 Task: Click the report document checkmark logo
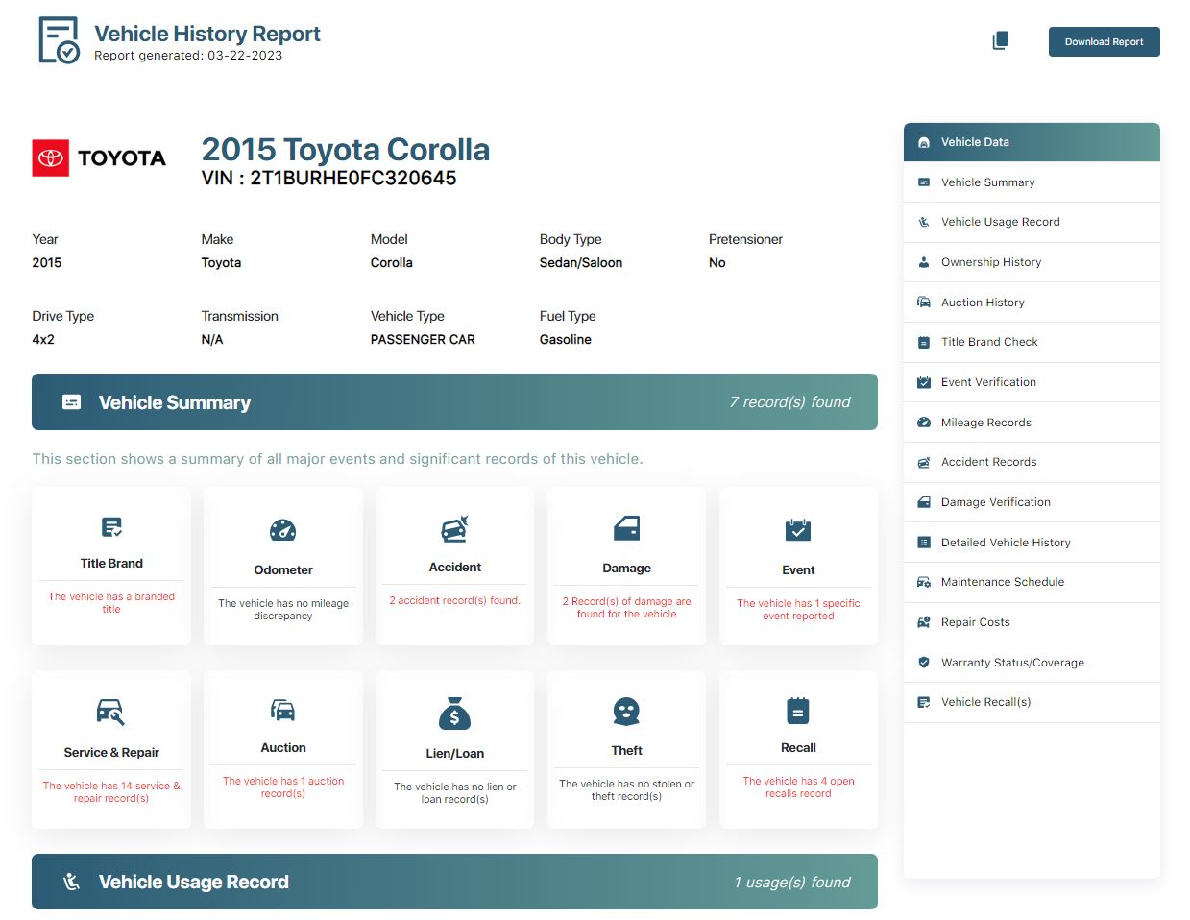[58, 40]
